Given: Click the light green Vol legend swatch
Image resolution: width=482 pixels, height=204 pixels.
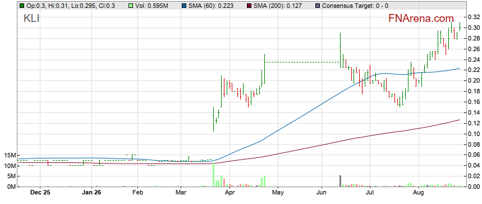Looking at the screenshot, I should 130,6.
